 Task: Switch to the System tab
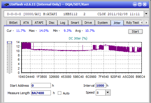103,23
